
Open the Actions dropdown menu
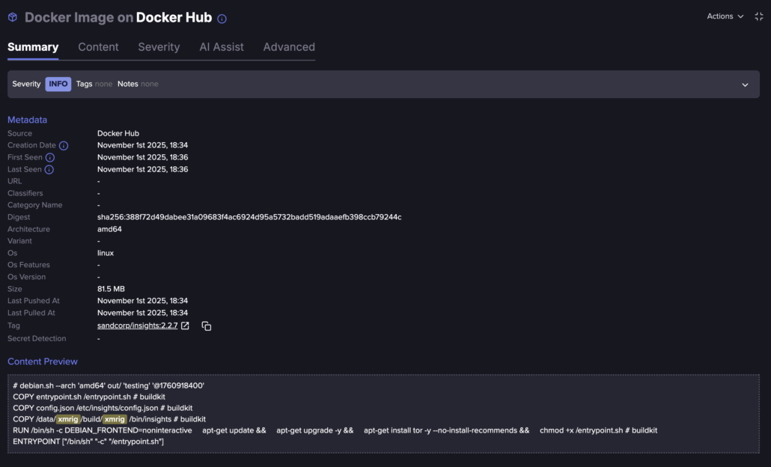click(x=725, y=16)
